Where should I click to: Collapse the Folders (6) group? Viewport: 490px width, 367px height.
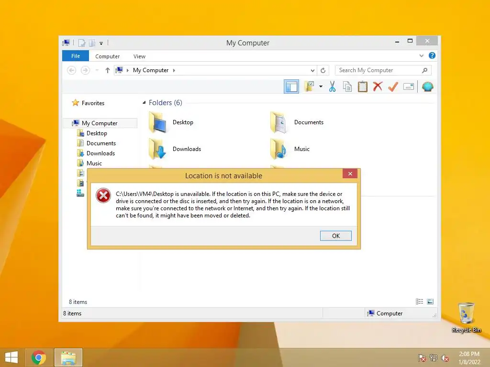[144, 103]
